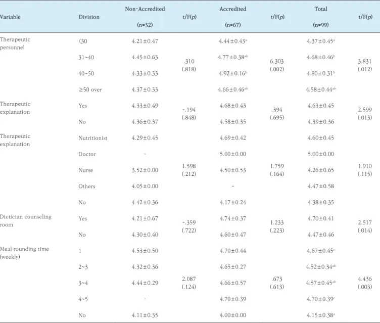Select the value '4.05±0.00' for Others

145,186
